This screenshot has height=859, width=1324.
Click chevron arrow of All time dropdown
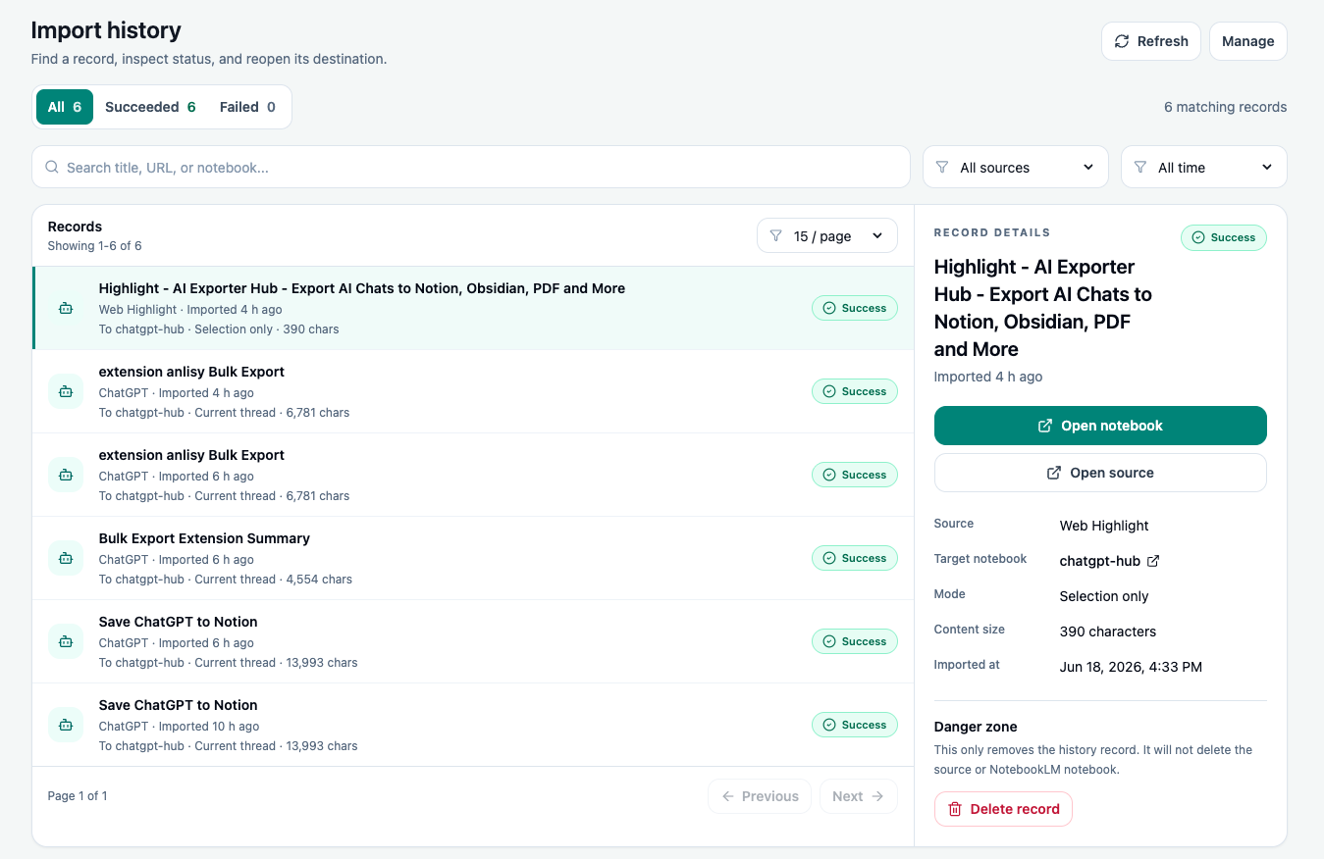(x=1266, y=168)
